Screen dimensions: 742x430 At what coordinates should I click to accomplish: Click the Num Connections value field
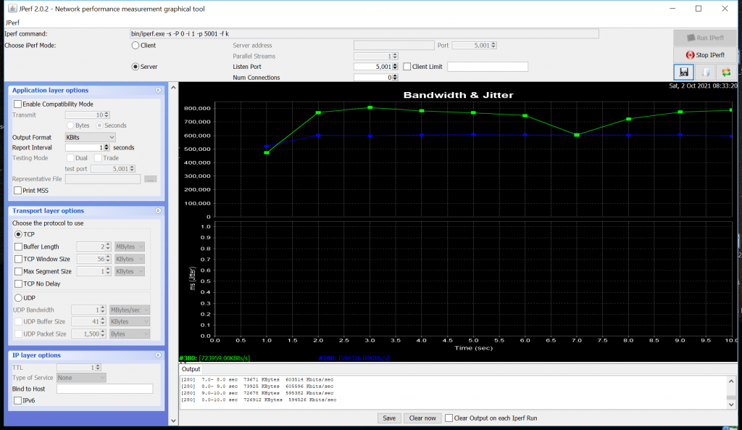click(373, 78)
